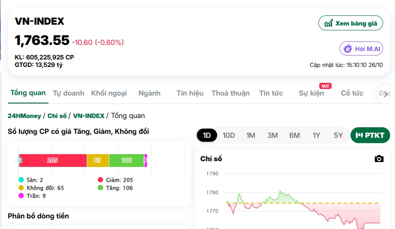
Task: Click the green 106 advancing stocks bar
Action: click(x=126, y=160)
